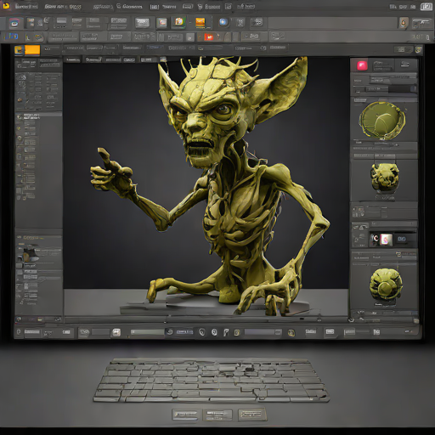Click the yellow-green icon at the right end of the third toolbar row
Screen dimensions: 435x435
click(x=418, y=50)
